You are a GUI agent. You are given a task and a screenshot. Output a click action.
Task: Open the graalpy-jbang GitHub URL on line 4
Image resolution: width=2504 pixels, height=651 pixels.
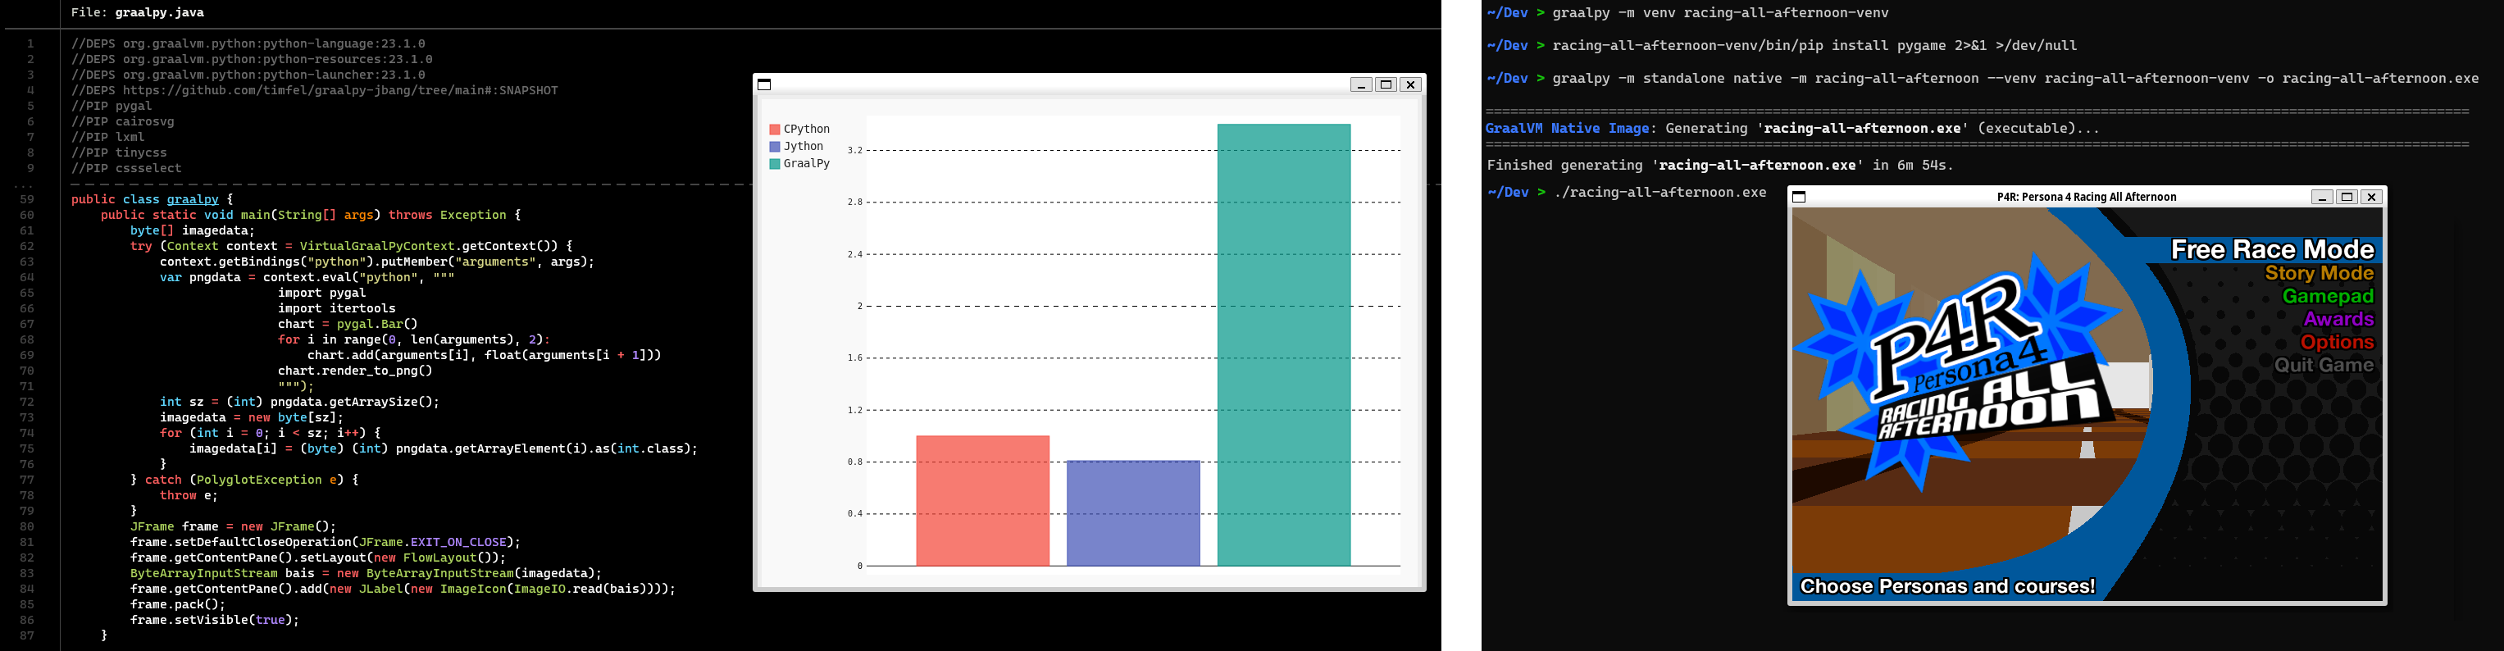point(340,90)
